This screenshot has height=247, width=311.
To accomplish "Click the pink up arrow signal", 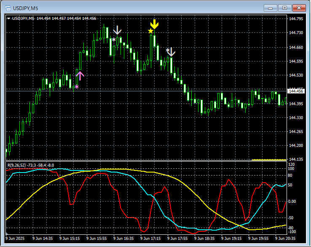I will tap(80, 76).
